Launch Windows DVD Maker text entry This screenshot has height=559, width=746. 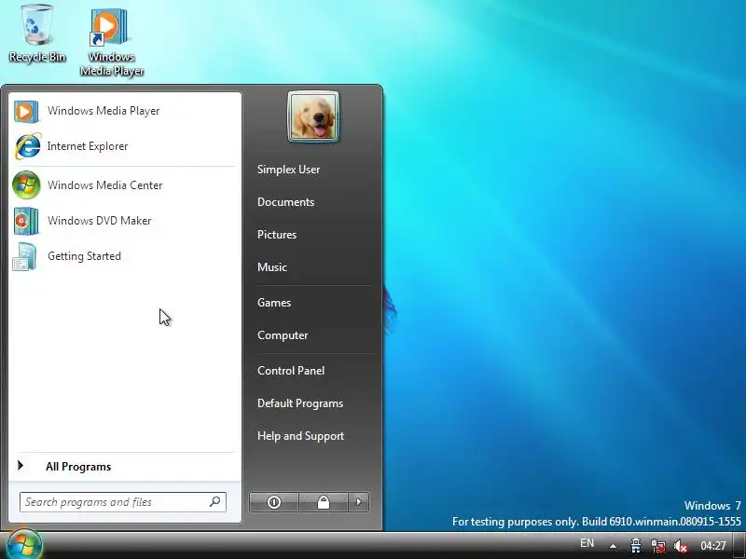[100, 221]
